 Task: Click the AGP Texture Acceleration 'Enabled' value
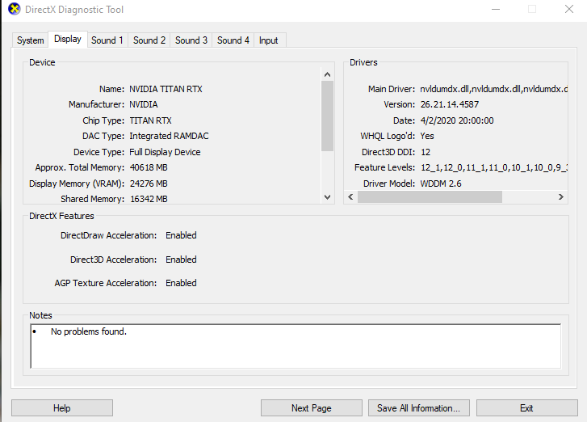(181, 283)
